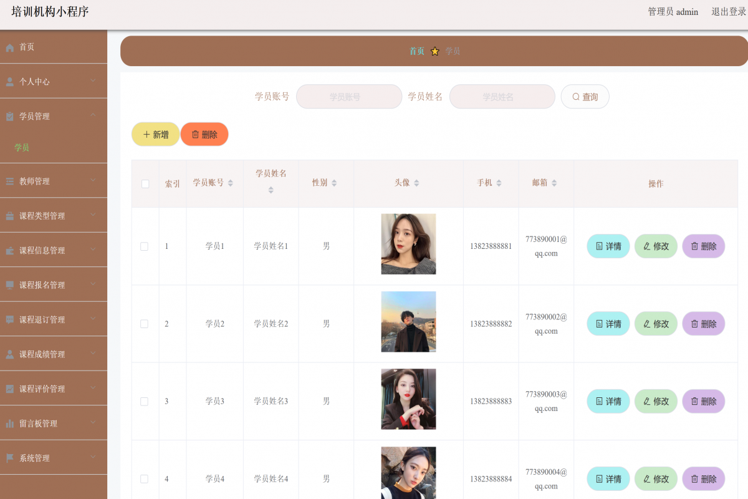
Task: Click the briefcase icon for 课程类型管理
Action: [x=10, y=216]
